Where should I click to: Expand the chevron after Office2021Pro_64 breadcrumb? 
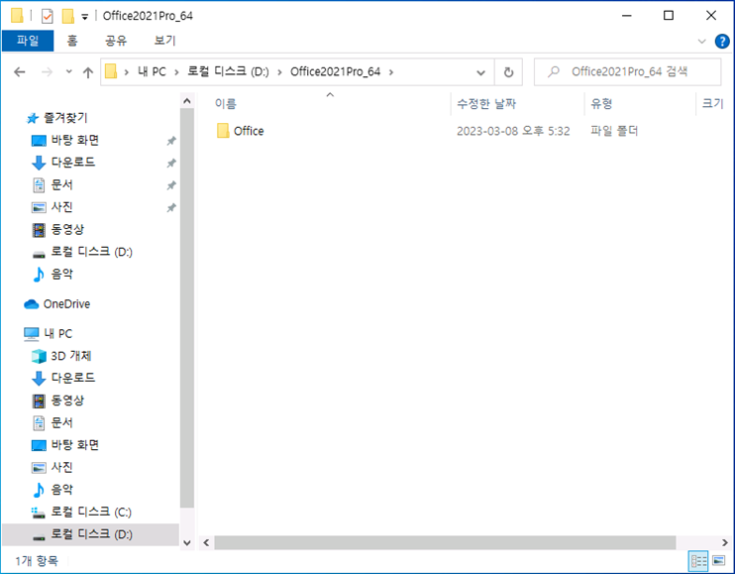click(x=391, y=72)
